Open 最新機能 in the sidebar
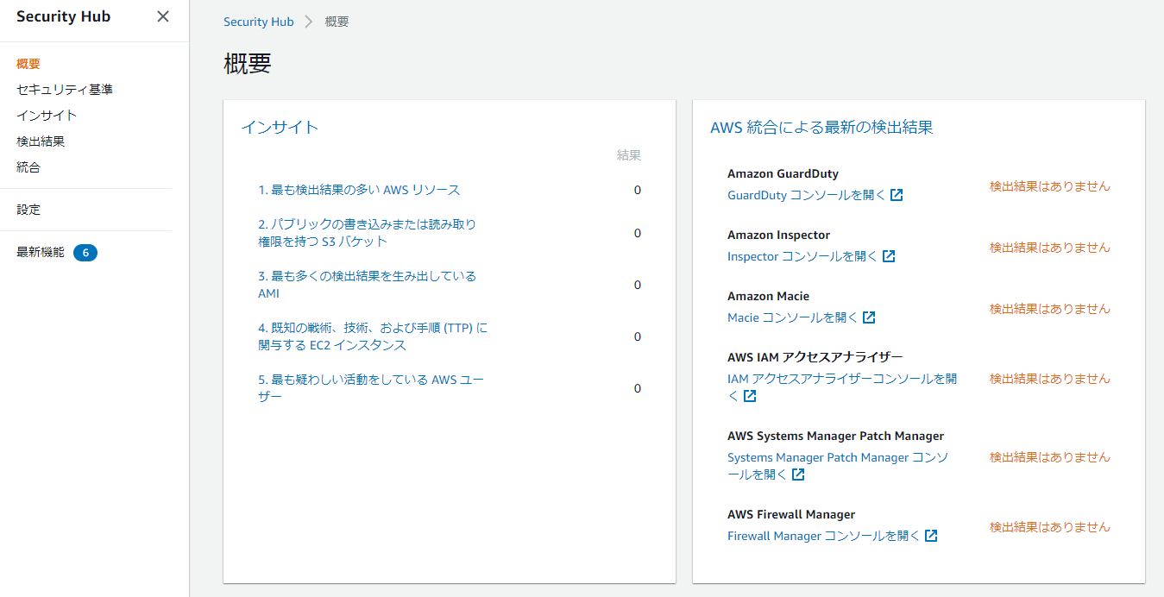The height and width of the screenshot is (597, 1164). [x=41, y=253]
